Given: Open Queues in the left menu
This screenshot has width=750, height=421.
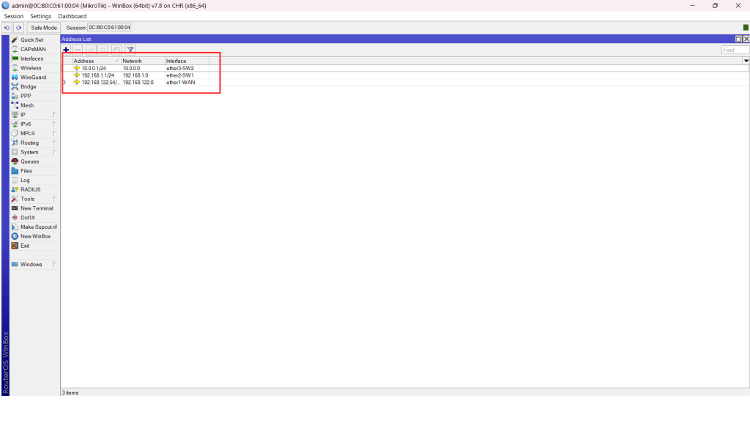Looking at the screenshot, I should [29, 162].
